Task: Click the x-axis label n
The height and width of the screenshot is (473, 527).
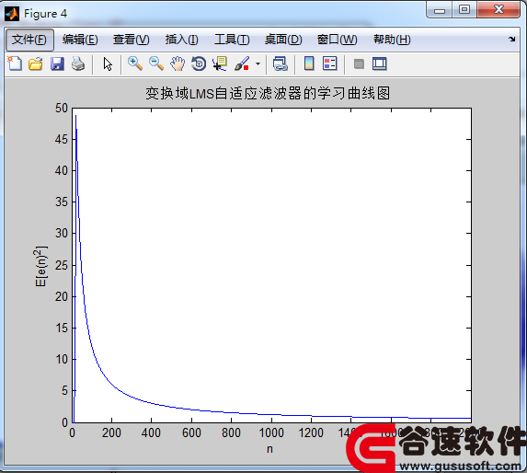Action: [269, 449]
